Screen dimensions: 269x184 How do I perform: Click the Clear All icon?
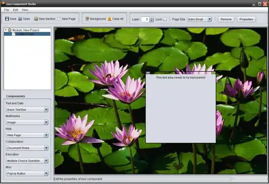click(110, 18)
